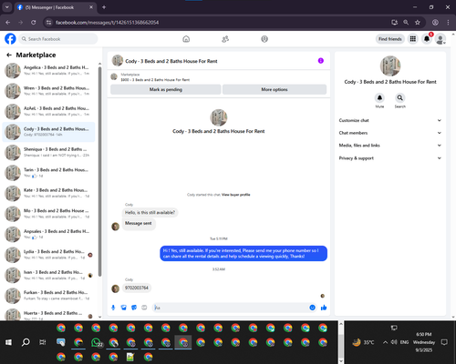456x364 pixels.
Task: Click the voice clip microphone icon
Action: (113, 308)
